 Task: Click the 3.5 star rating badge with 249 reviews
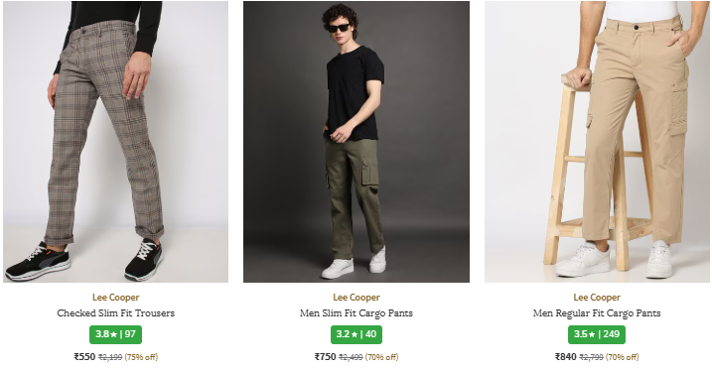pyautogui.click(x=597, y=334)
